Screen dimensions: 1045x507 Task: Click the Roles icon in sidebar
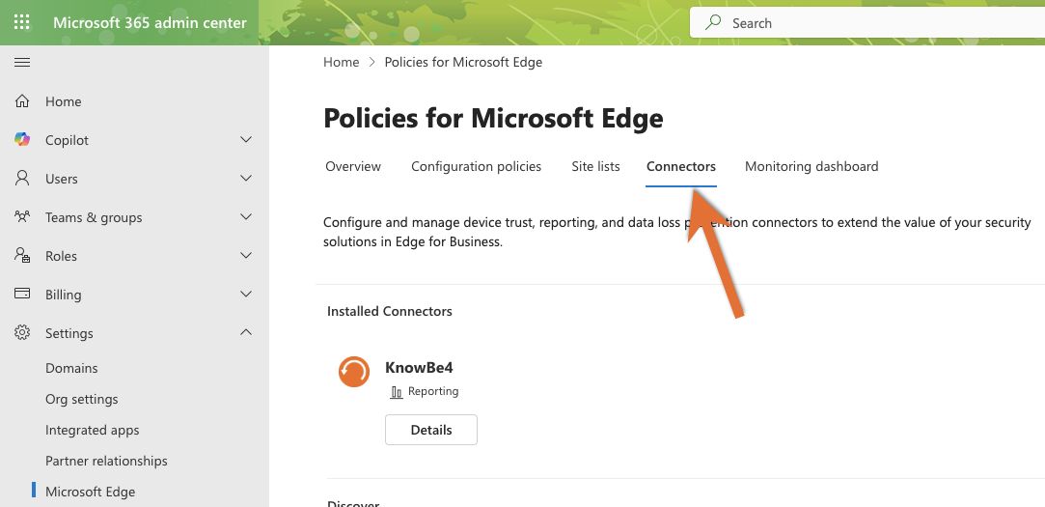pyautogui.click(x=22, y=256)
